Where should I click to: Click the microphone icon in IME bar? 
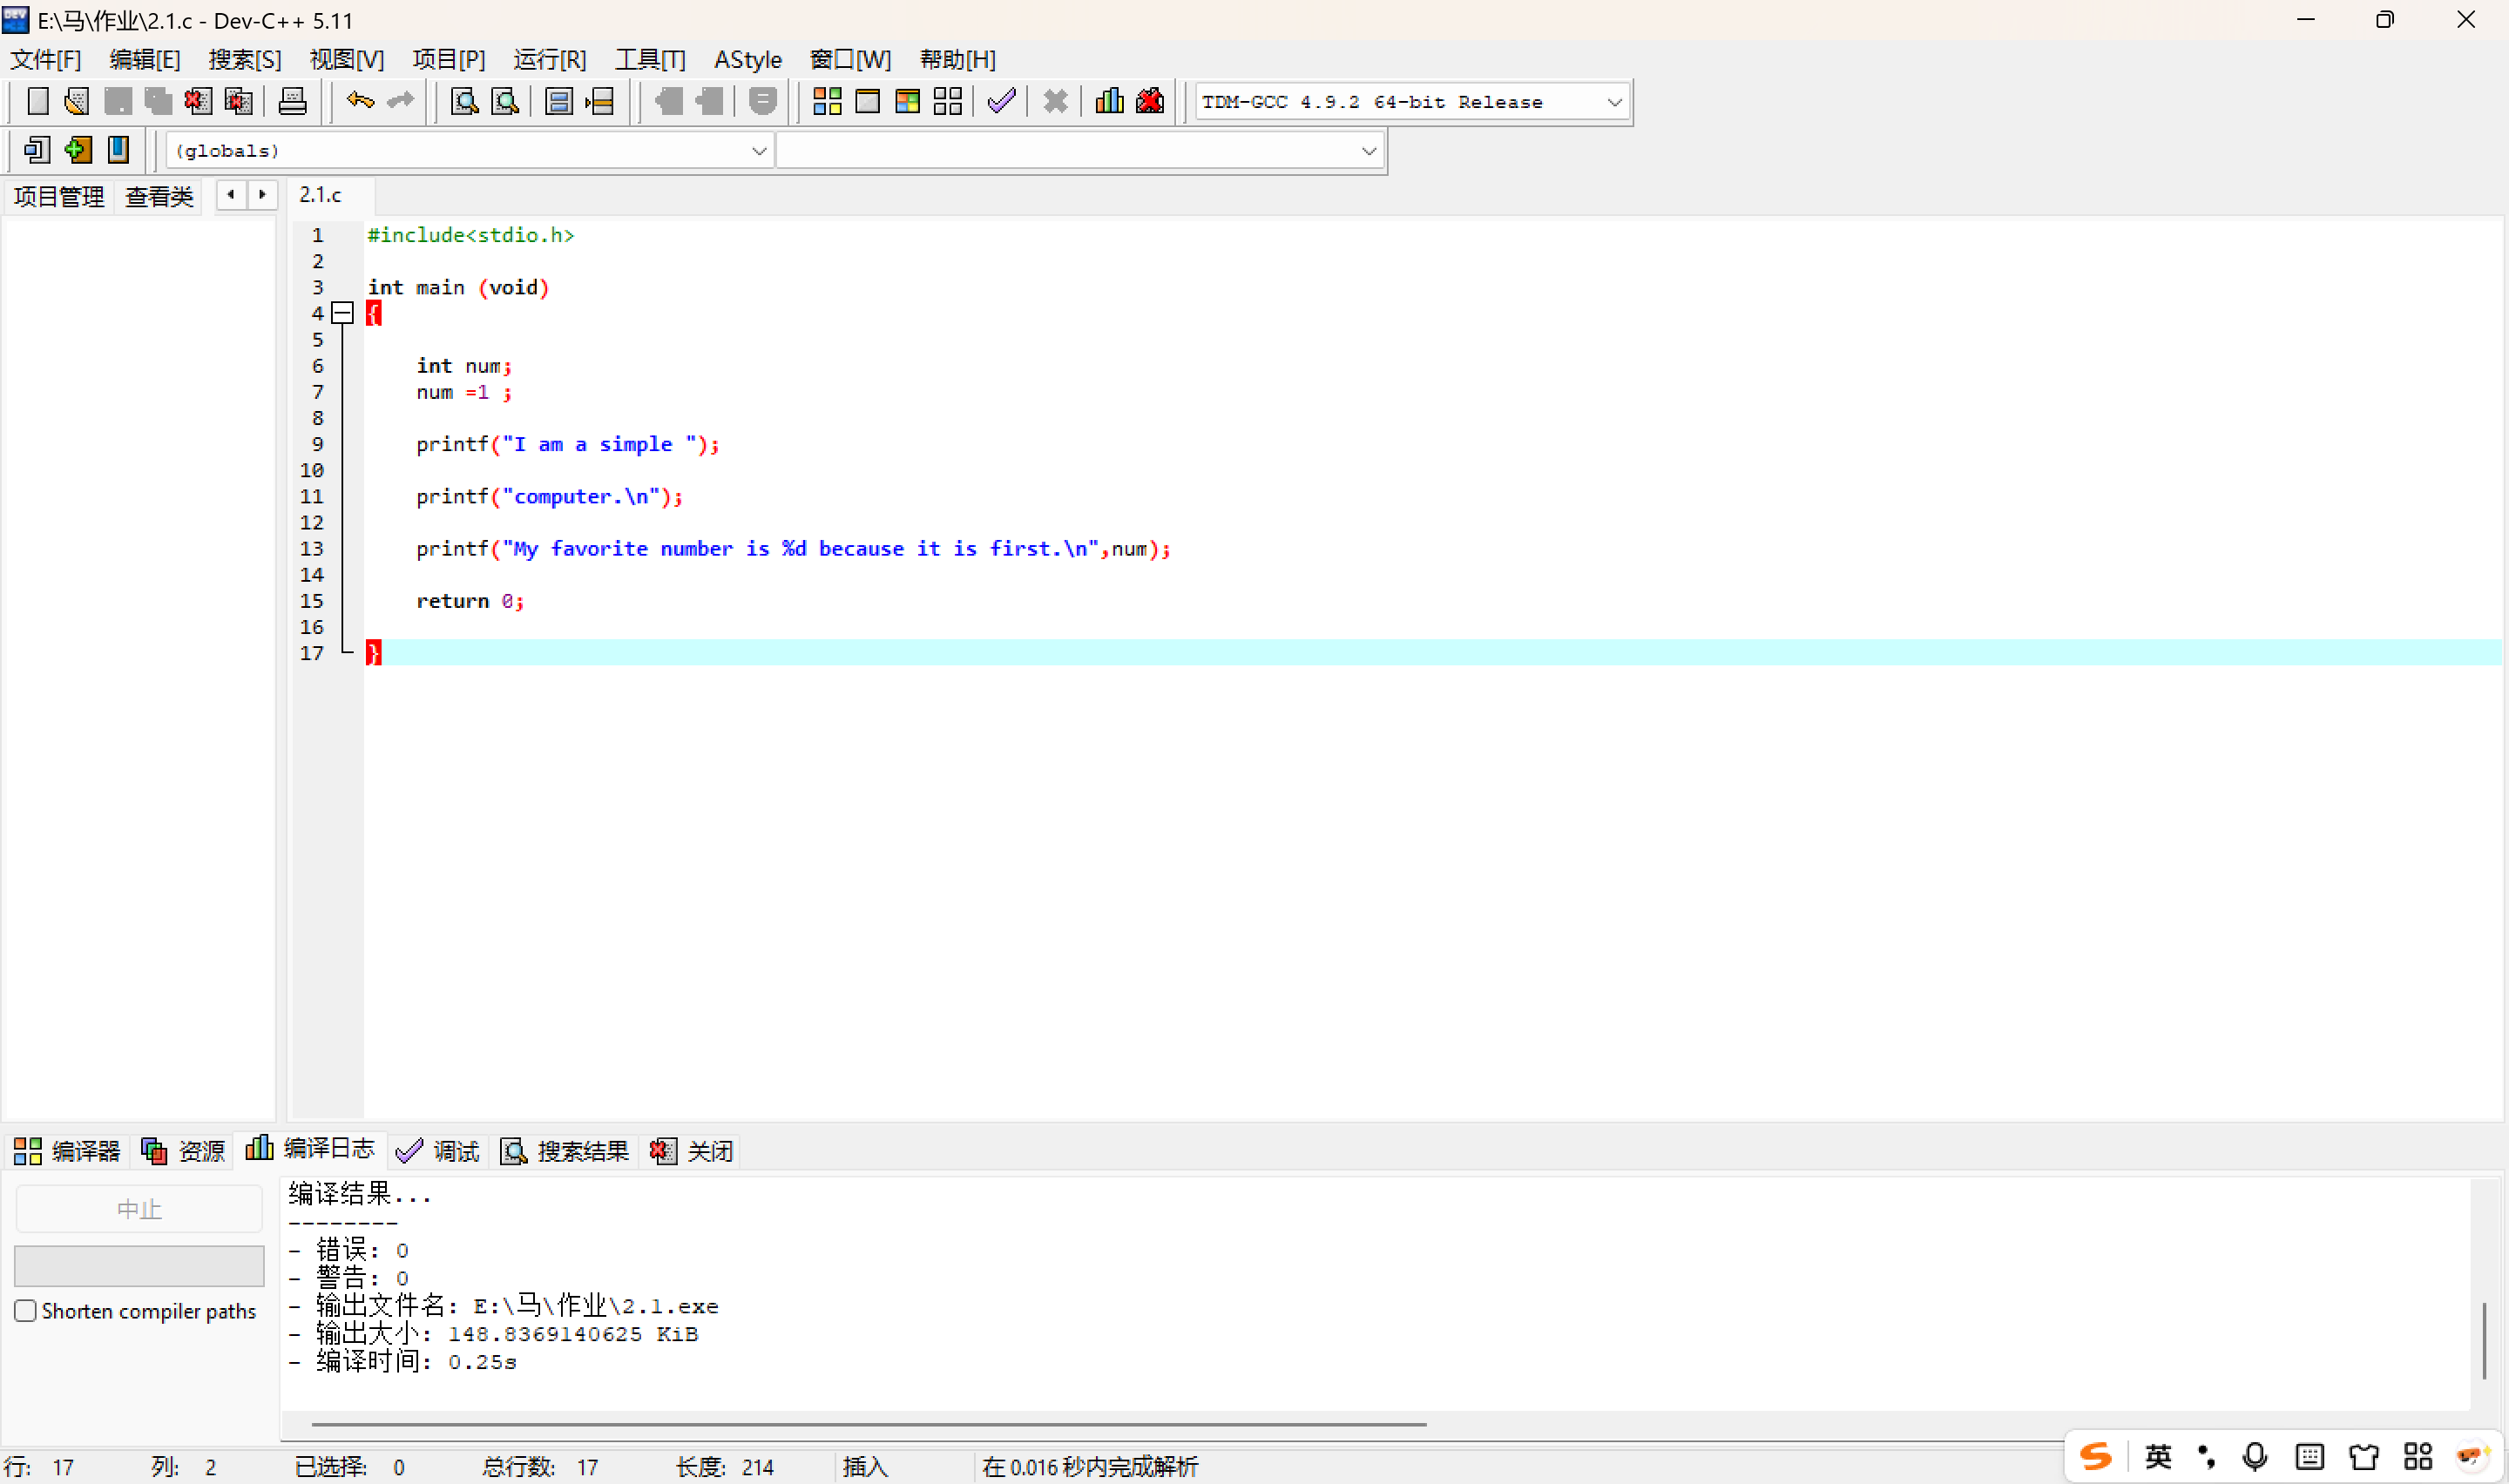tap(2254, 1456)
